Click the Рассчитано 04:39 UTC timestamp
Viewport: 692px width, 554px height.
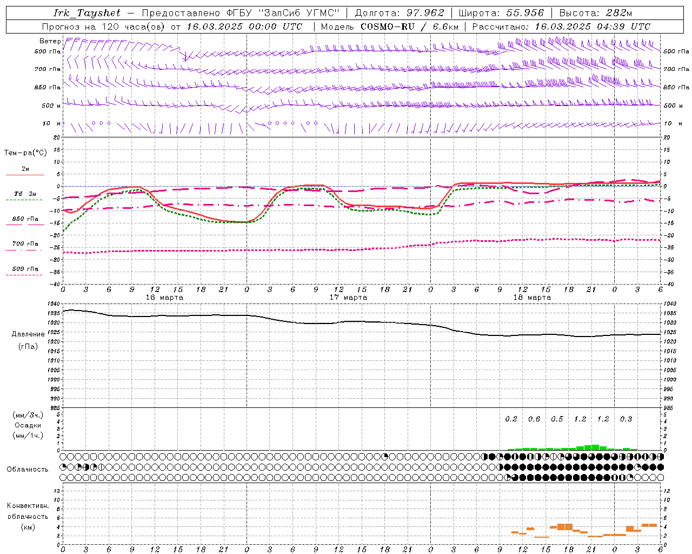(561, 27)
